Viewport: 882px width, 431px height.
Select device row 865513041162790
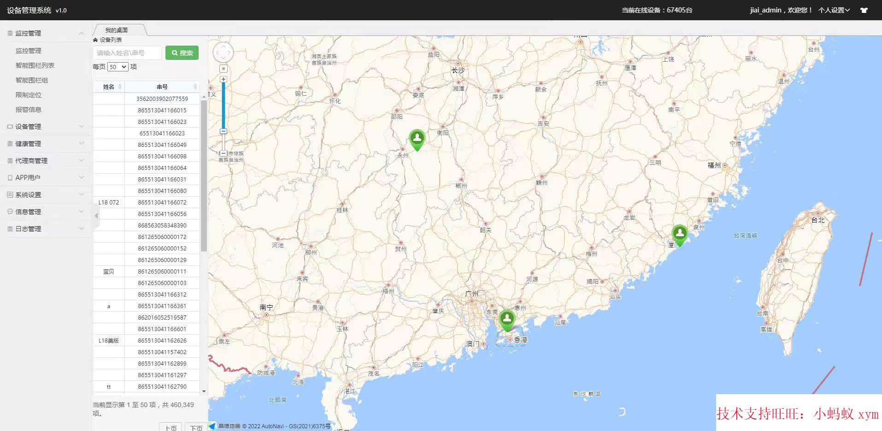pyautogui.click(x=147, y=386)
